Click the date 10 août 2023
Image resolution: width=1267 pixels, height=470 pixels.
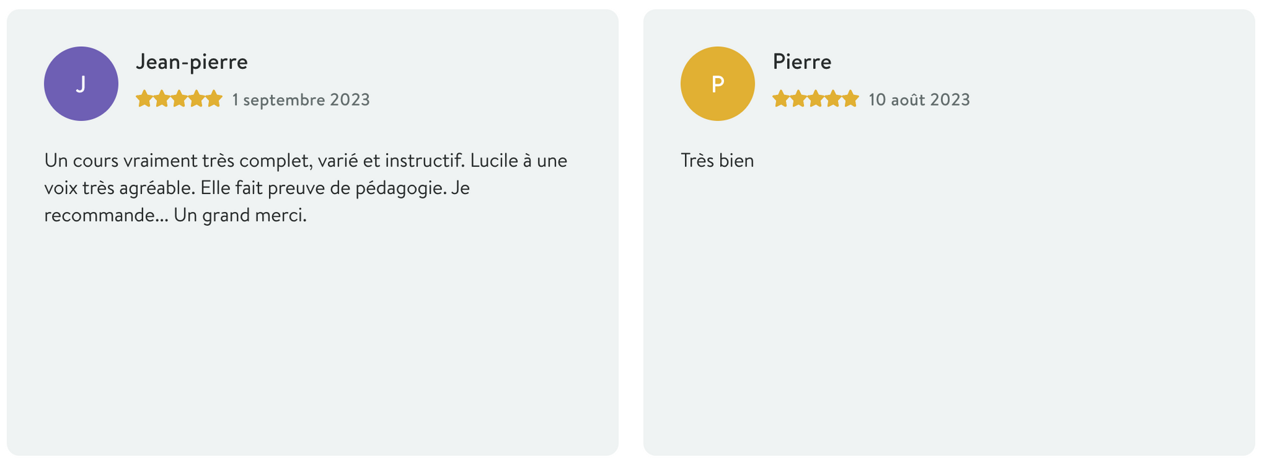click(x=919, y=100)
